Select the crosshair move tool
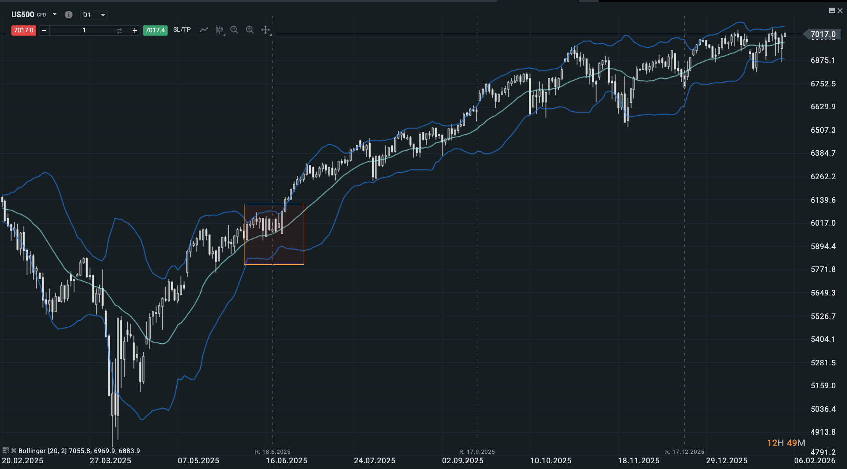Viewport: 847px width, 469px height. pyautogui.click(x=265, y=30)
